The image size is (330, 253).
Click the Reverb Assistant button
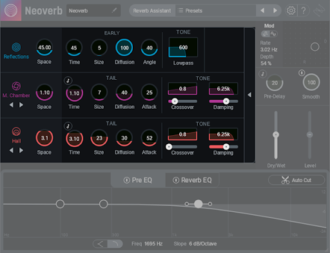coord(152,10)
